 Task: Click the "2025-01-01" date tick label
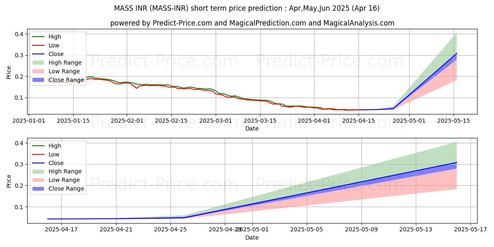[x=29, y=121]
